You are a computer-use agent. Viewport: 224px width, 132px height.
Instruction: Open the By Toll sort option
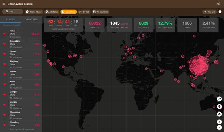point(84,12)
